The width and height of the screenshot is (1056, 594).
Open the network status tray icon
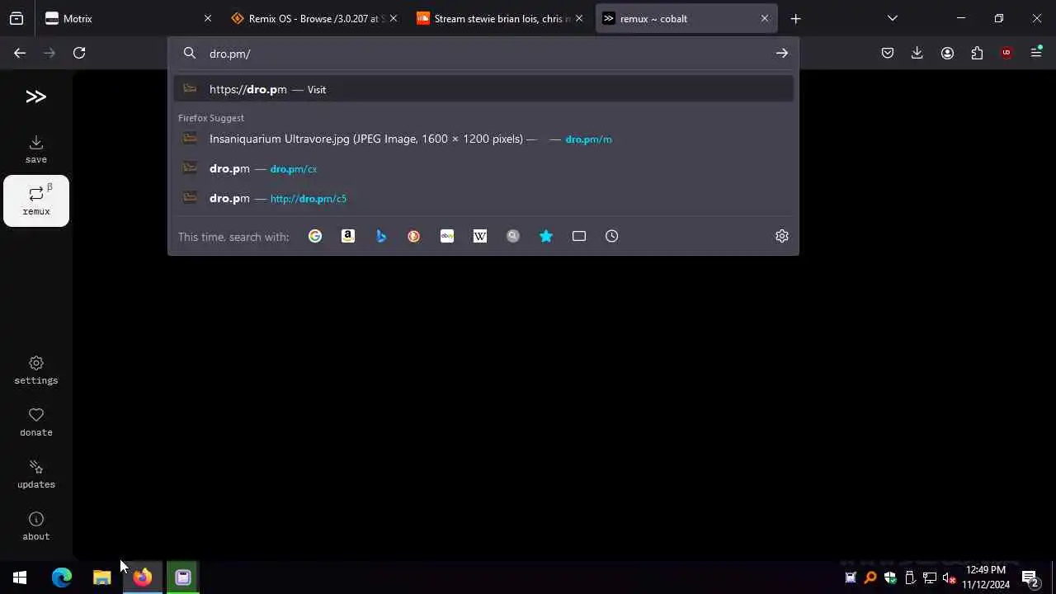(930, 577)
